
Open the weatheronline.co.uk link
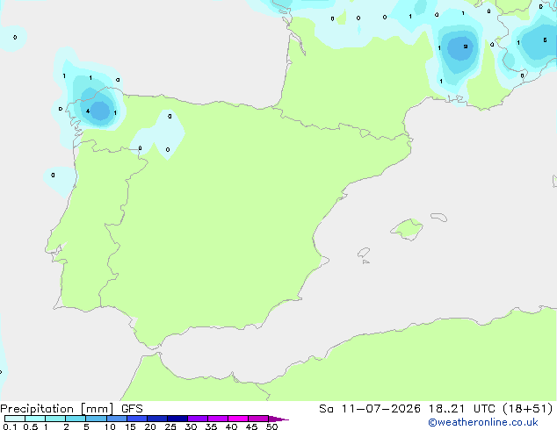click(483, 422)
